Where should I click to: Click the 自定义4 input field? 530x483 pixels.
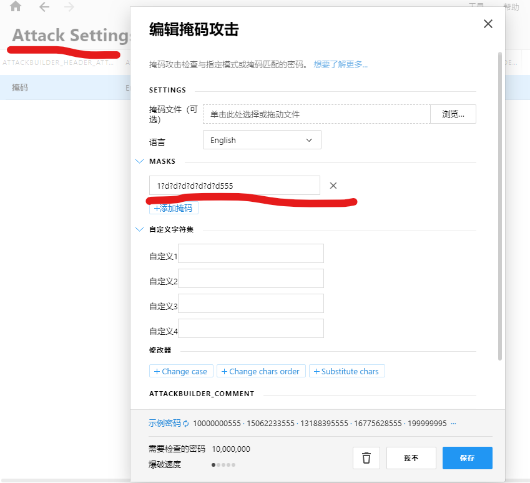[x=251, y=329]
